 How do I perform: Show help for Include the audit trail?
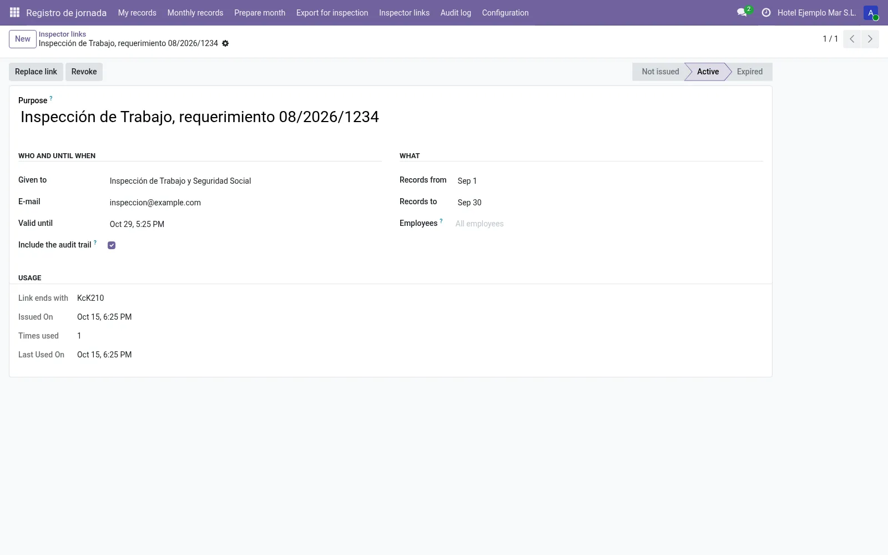coord(95,243)
